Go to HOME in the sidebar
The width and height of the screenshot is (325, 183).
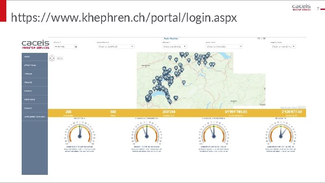pos(35,56)
